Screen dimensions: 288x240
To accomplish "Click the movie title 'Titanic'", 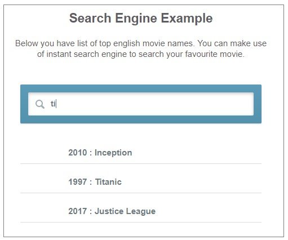I will 108,182.
